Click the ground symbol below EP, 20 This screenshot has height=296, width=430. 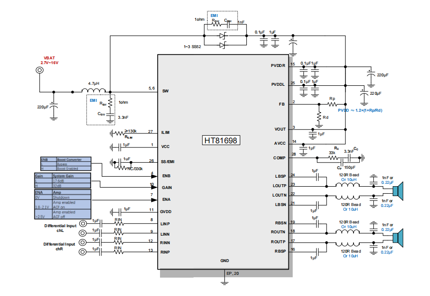pos(224,283)
